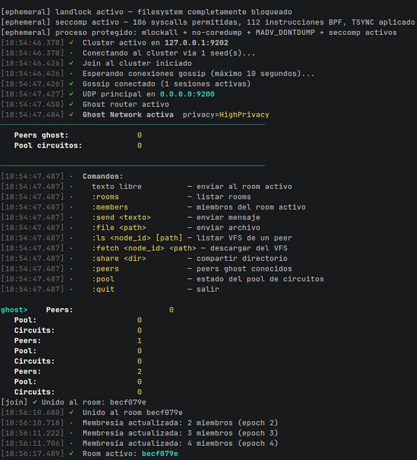Click 'Conectando al cluster via 1 seed(s)...'

pos(169,53)
